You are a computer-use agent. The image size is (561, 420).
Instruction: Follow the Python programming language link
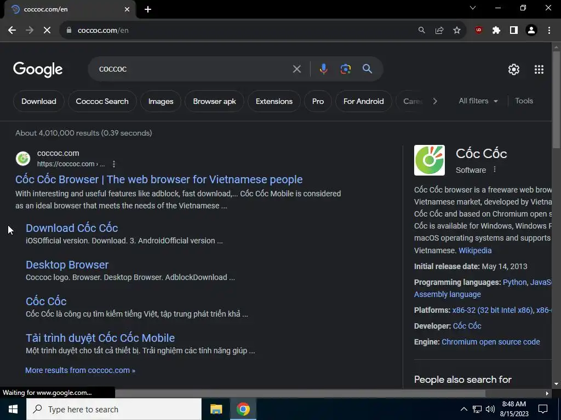(x=514, y=282)
